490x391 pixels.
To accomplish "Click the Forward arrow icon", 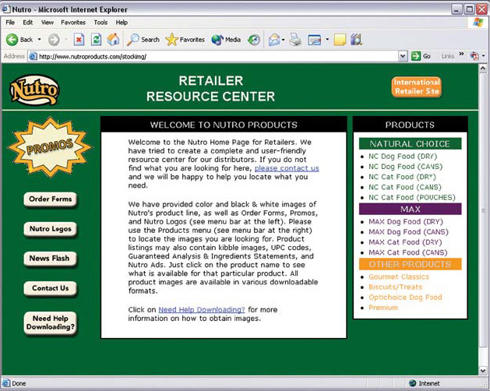I will (54, 40).
